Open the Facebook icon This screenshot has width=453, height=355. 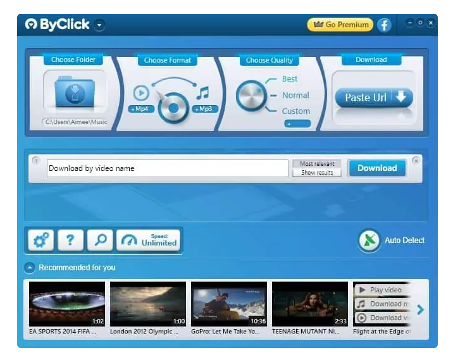(384, 25)
